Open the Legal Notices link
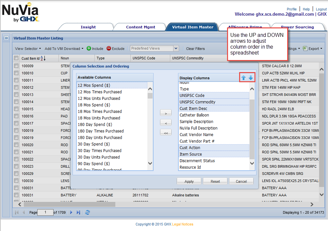This screenshot has height=231, width=328. tap(183, 224)
